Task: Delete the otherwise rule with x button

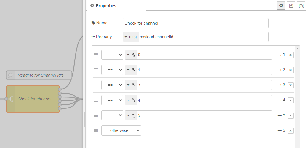Action: pos(290,131)
